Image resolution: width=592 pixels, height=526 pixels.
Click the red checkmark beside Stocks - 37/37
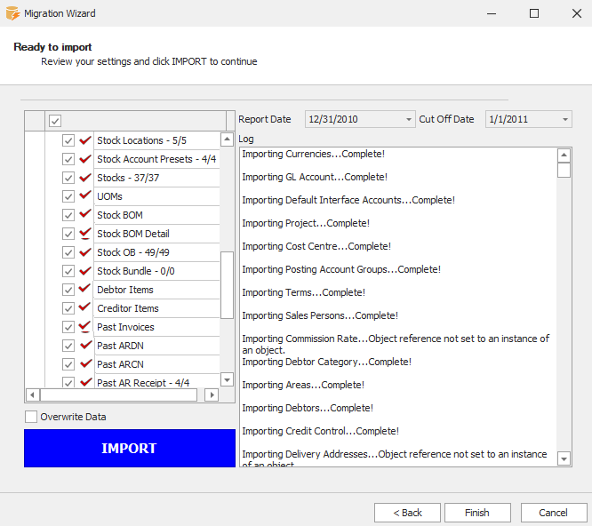pos(85,178)
